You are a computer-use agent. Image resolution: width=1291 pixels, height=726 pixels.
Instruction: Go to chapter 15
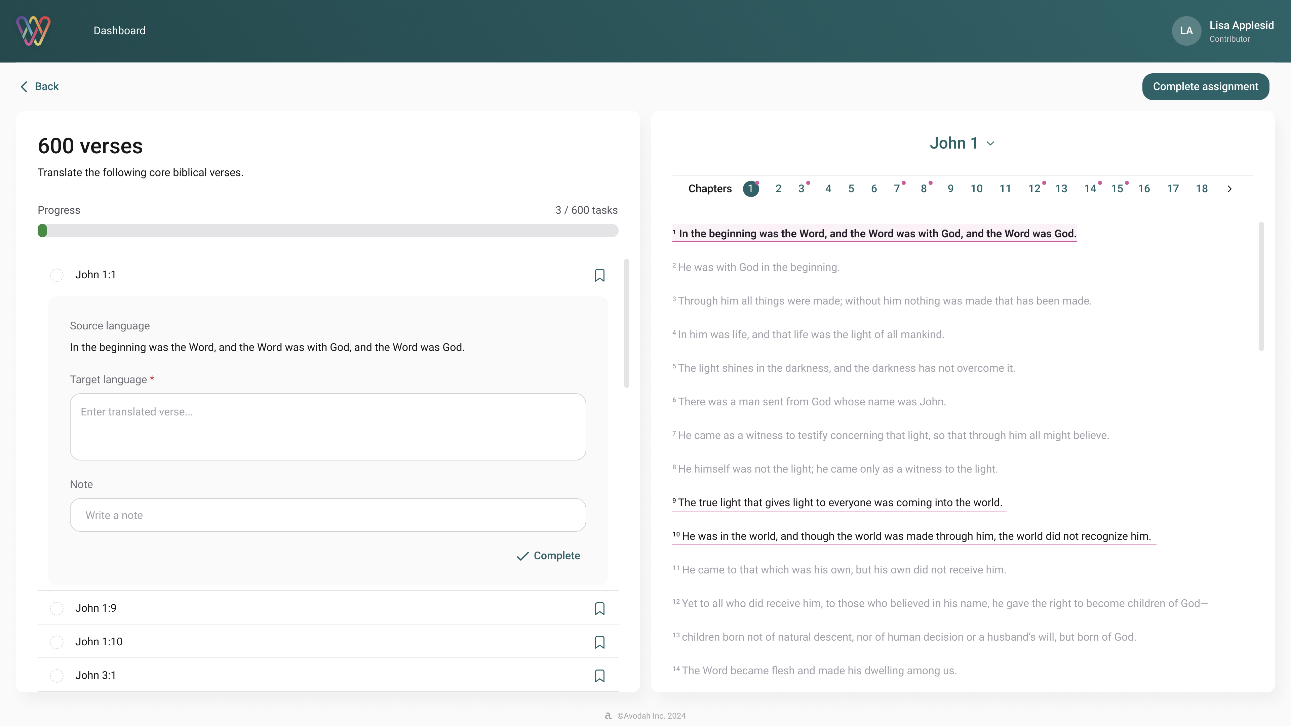pos(1117,189)
